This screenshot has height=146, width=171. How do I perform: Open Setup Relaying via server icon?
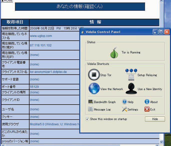pos(131,75)
